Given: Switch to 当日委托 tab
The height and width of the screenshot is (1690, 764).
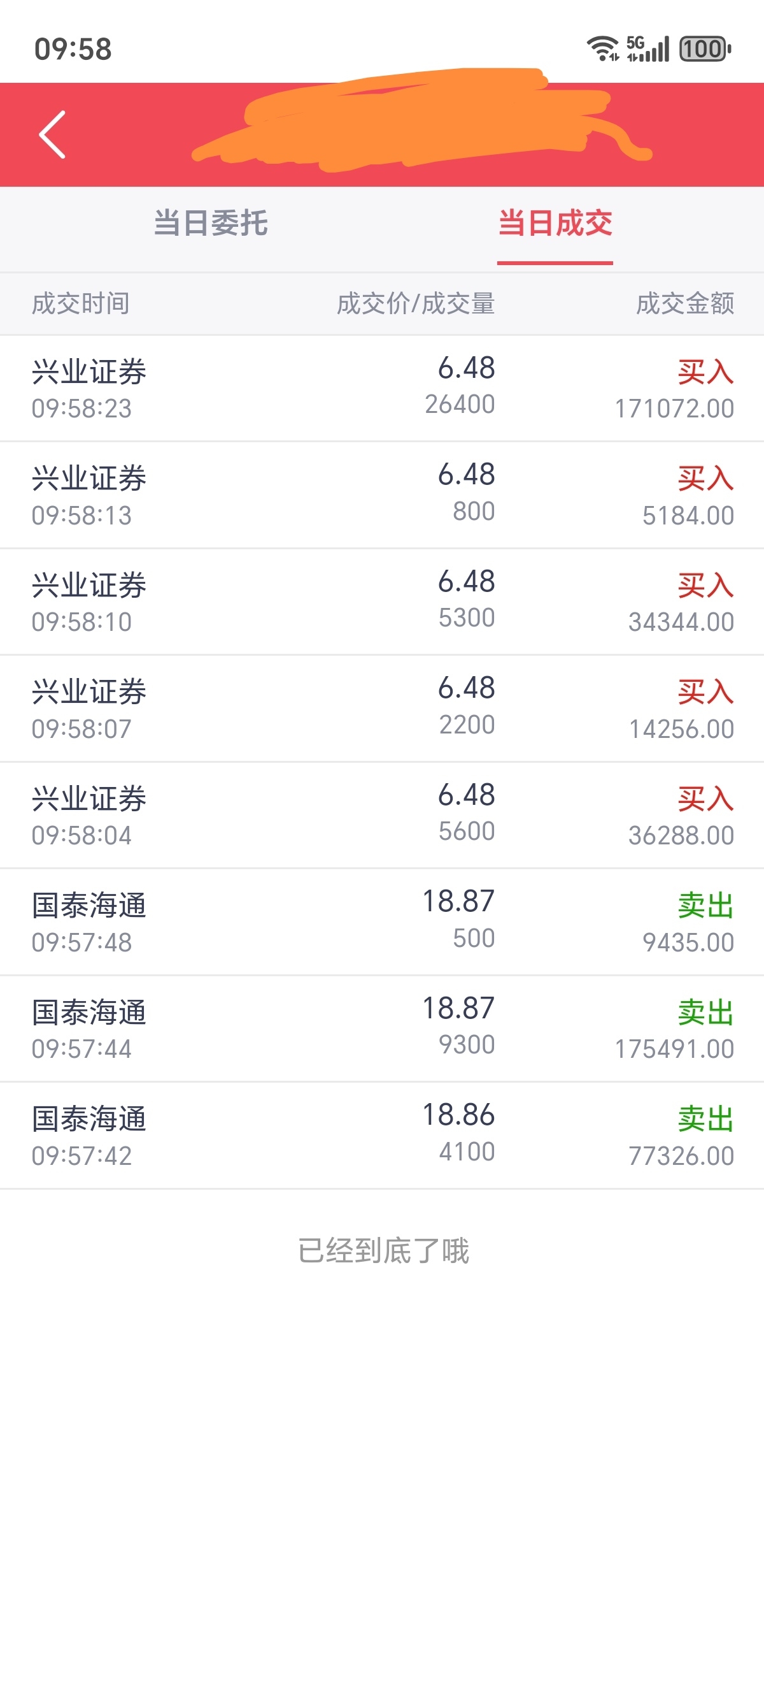Looking at the screenshot, I should [210, 223].
